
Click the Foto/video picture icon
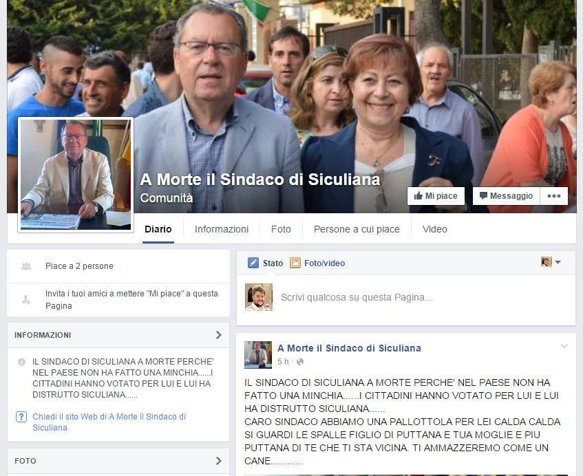click(295, 263)
